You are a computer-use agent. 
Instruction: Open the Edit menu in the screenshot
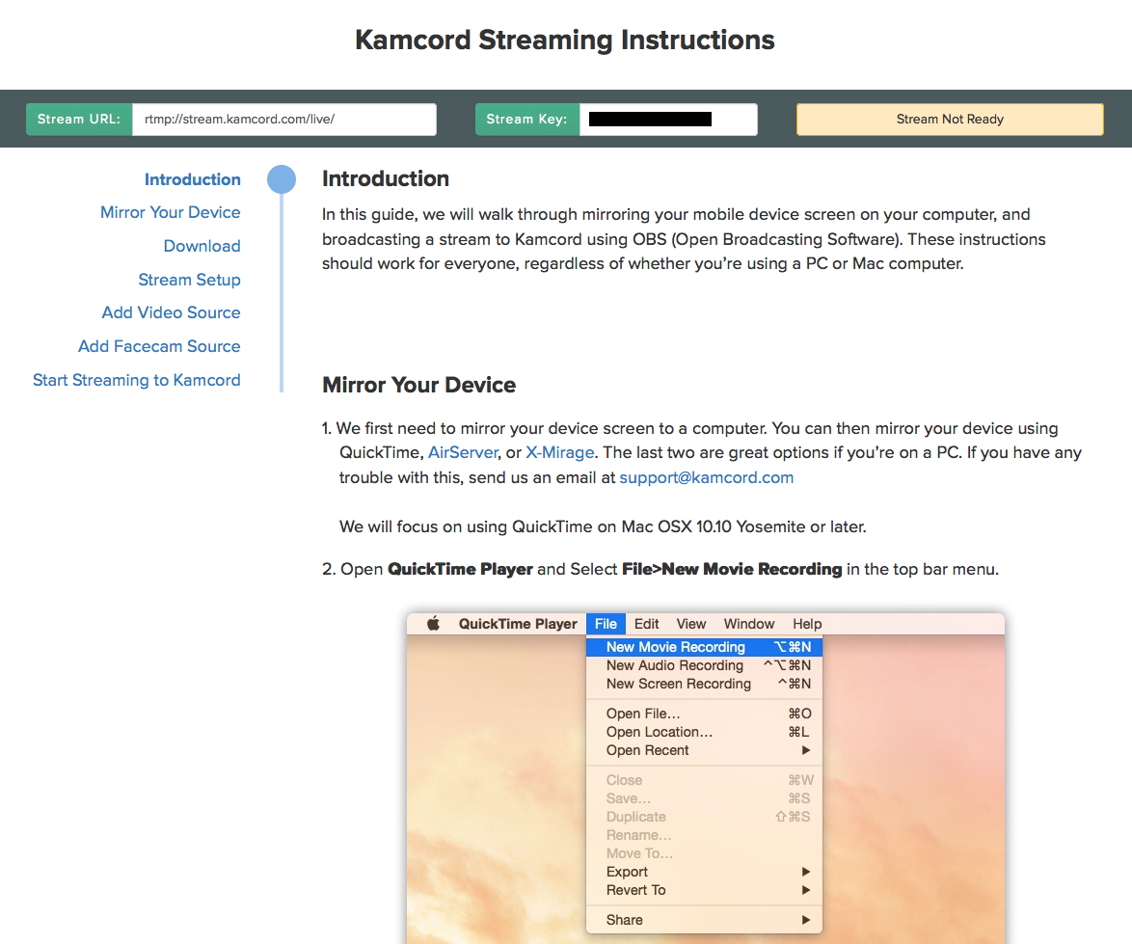[646, 624]
